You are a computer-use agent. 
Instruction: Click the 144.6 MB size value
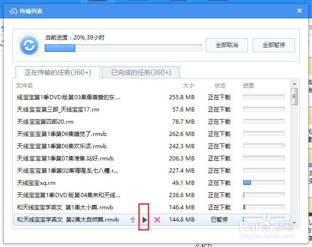click(182, 220)
